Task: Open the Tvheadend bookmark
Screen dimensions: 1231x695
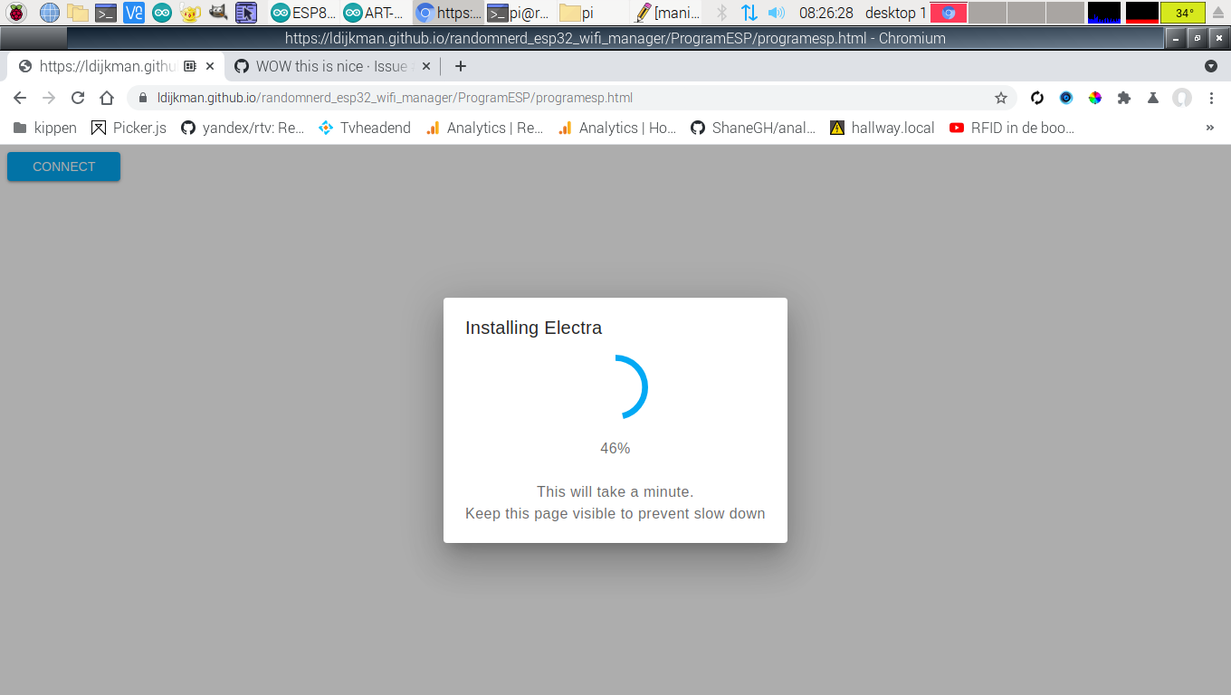Action: 364,128
